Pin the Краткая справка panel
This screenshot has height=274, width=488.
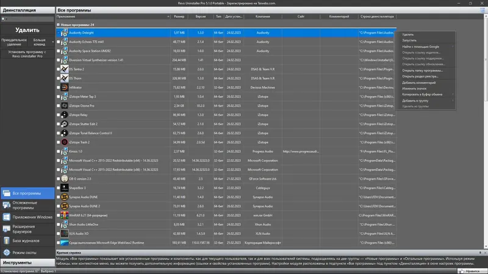[480, 253]
